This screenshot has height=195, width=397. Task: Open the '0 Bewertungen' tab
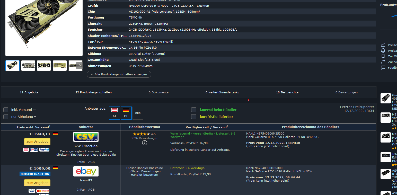coord(347,92)
